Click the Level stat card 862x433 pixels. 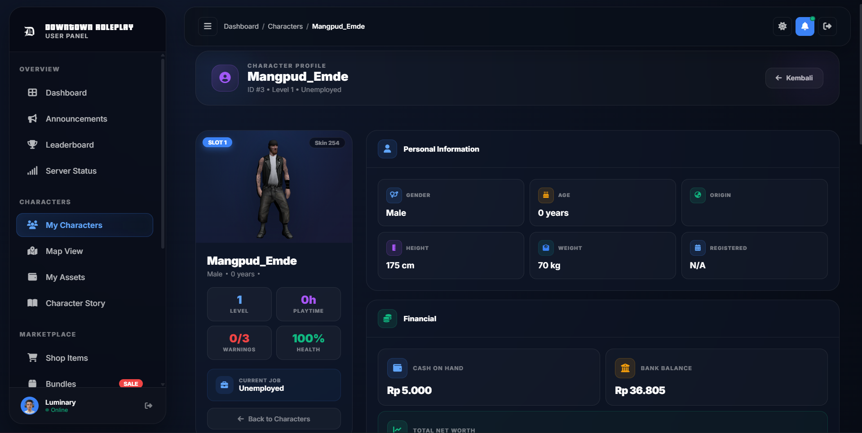239,304
